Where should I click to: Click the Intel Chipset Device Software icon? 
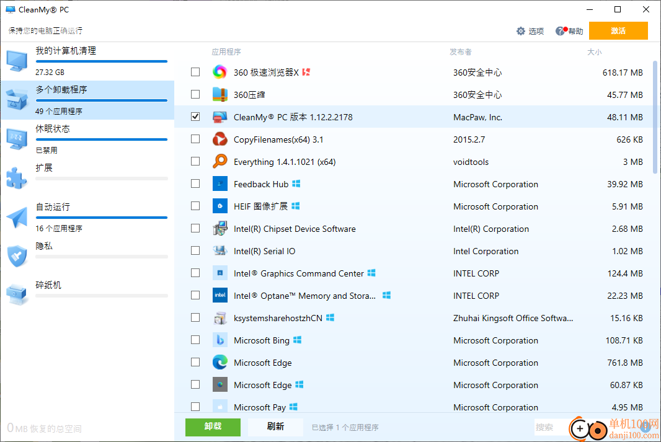coord(220,228)
